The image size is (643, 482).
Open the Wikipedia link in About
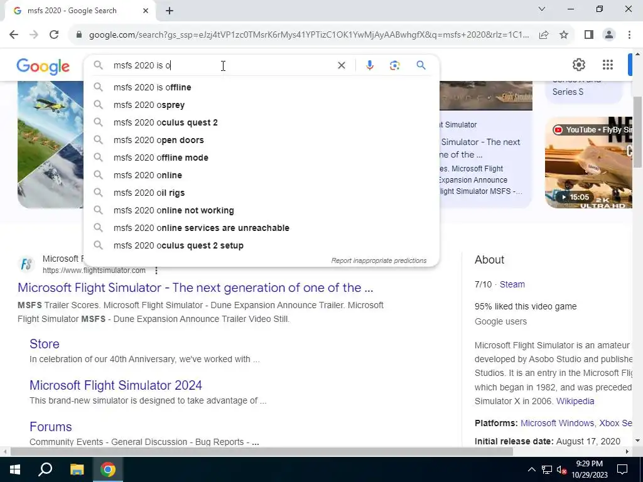[575, 401]
